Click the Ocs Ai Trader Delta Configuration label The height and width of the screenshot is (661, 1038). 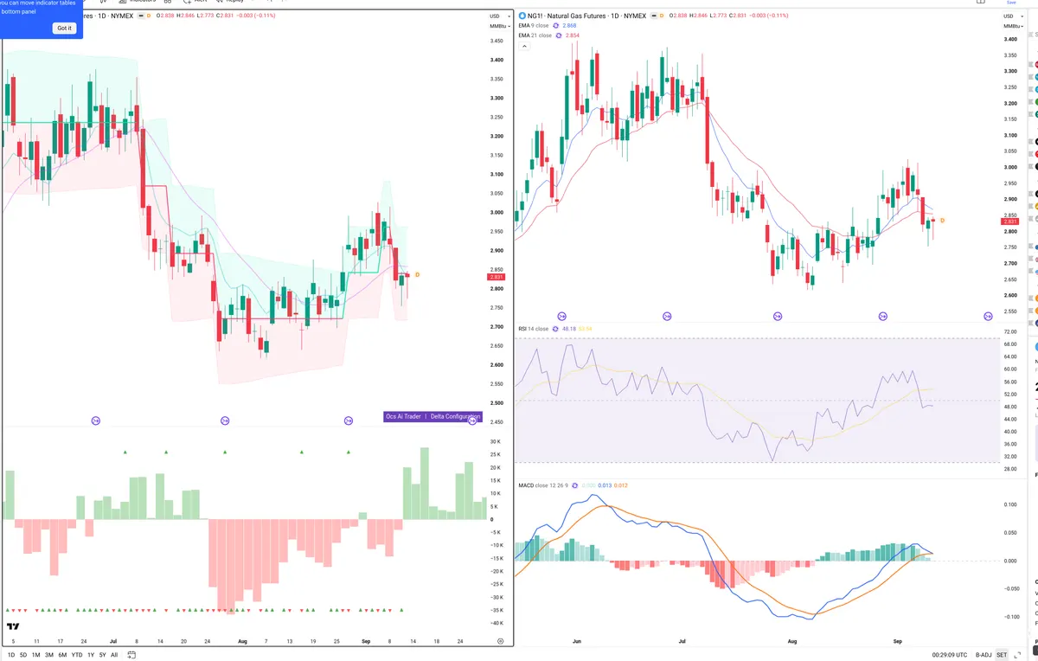pyautogui.click(x=432, y=416)
